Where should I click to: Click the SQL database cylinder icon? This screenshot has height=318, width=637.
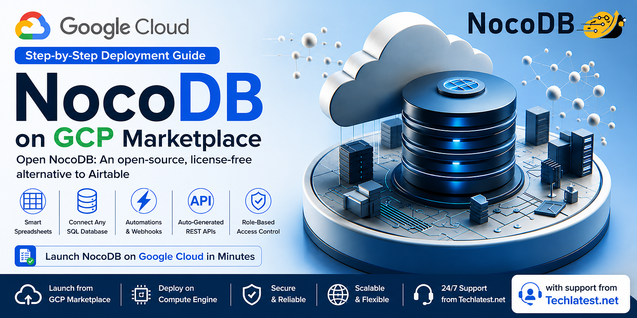87,201
